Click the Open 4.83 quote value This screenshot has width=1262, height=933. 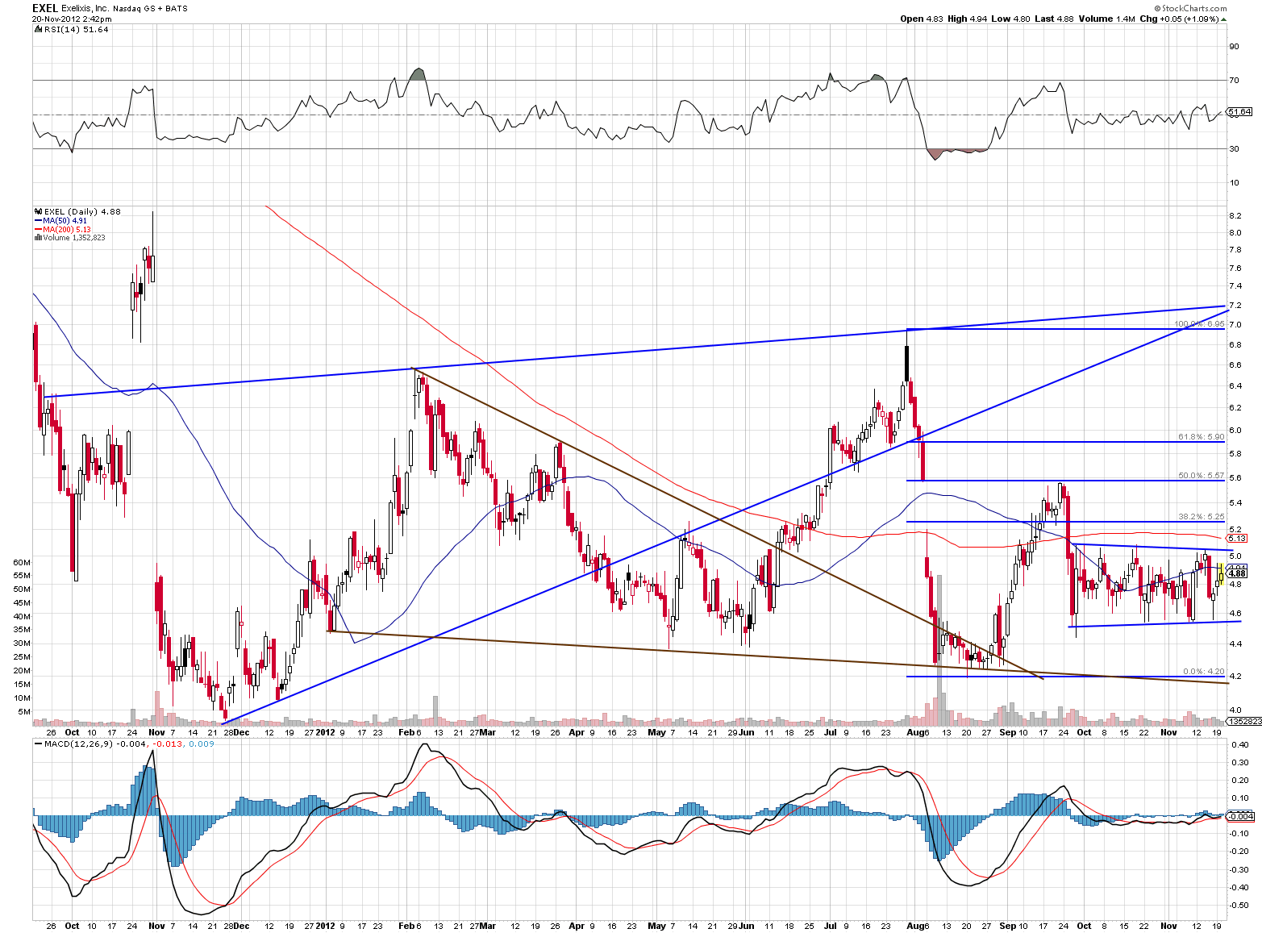(922, 19)
